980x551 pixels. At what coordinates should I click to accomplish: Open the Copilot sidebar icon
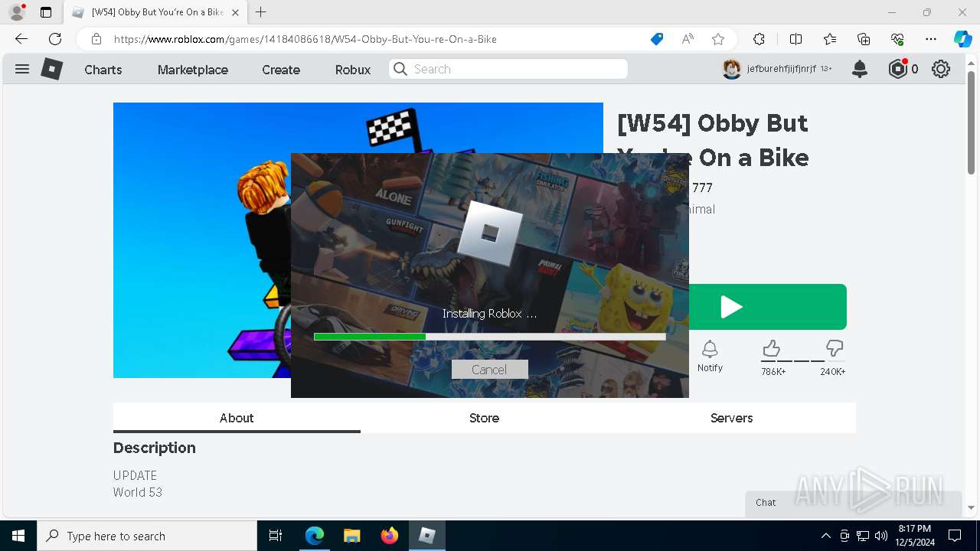click(962, 39)
